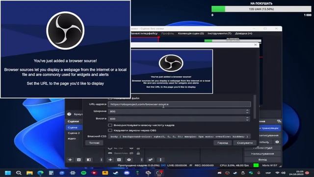Open the red YouTube icon in taskbar
314x177 pixels.
(94, 173)
